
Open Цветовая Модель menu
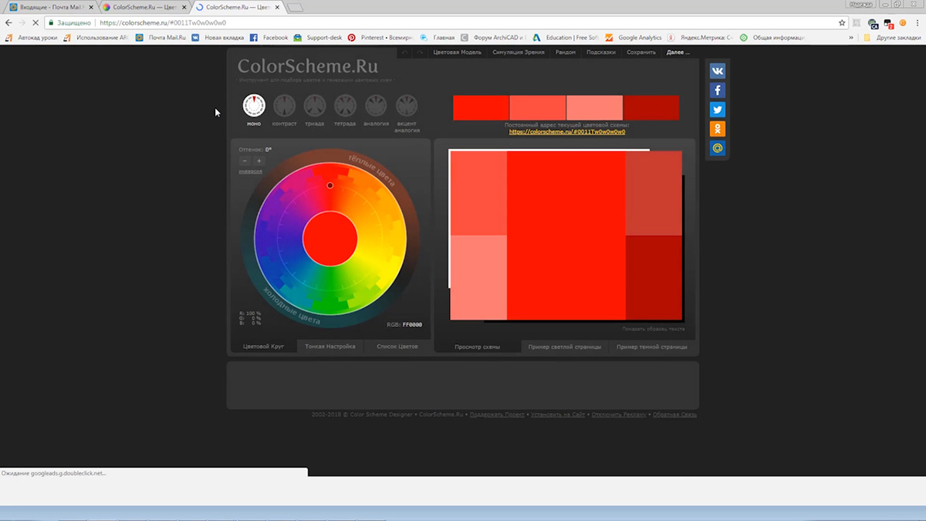tap(458, 52)
